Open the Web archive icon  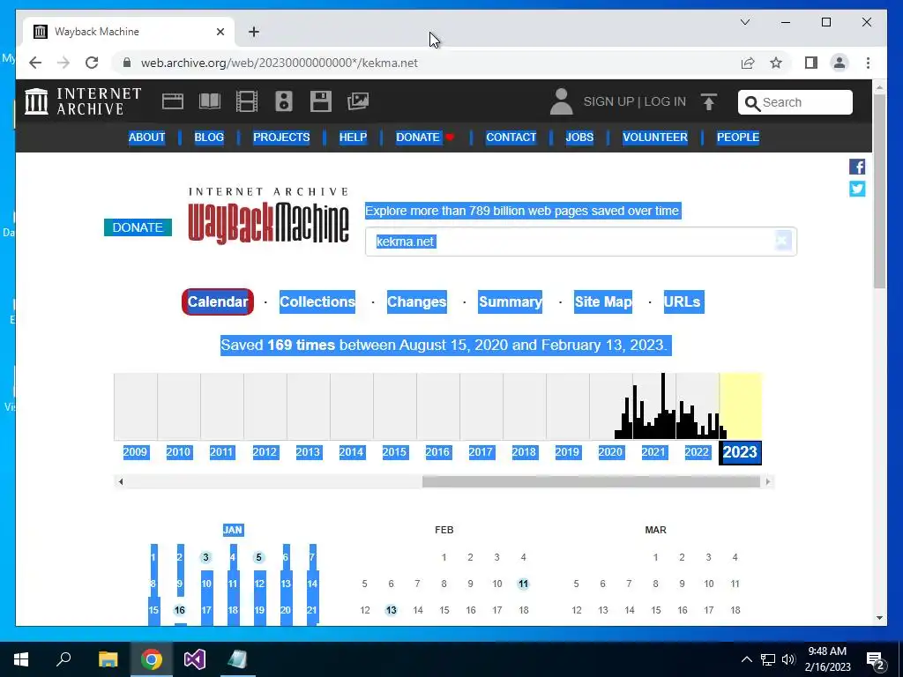point(172,101)
